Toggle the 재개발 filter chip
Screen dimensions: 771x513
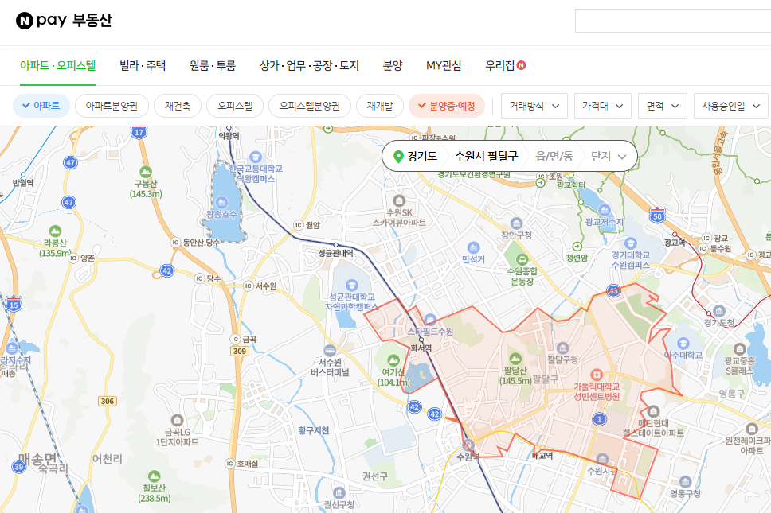(x=380, y=106)
